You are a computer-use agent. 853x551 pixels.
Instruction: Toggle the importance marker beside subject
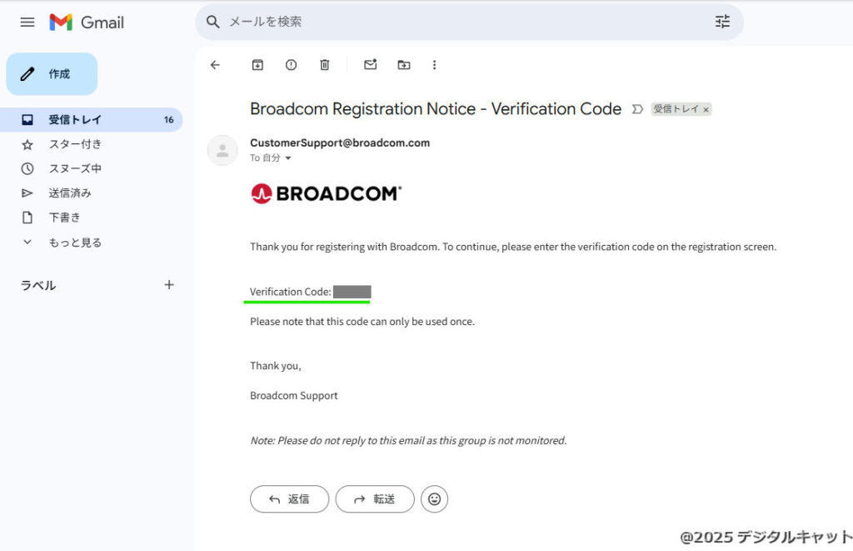[x=638, y=109]
